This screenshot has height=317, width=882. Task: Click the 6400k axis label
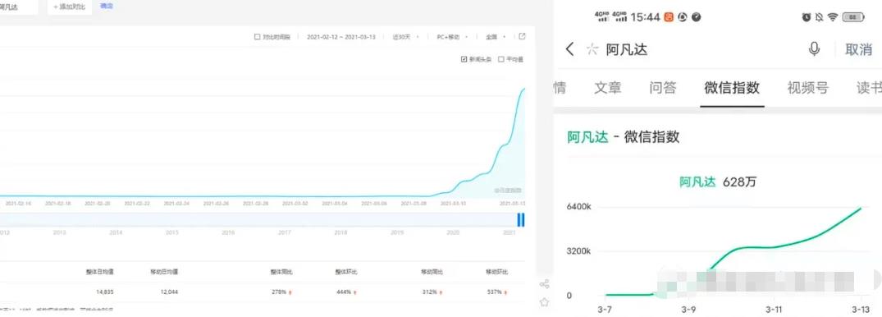click(x=578, y=207)
